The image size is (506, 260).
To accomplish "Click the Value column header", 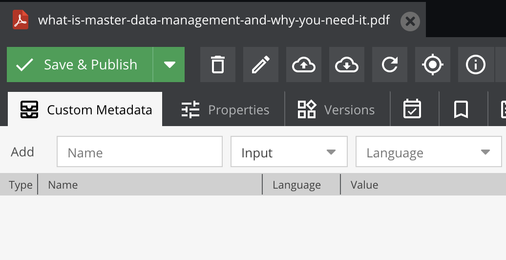I will point(423,185).
